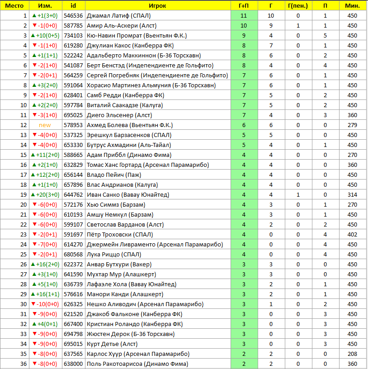This screenshot has width=368, height=369.
Task: Select 'Нешко Аливодич' player cell
Action: [x=158, y=304]
